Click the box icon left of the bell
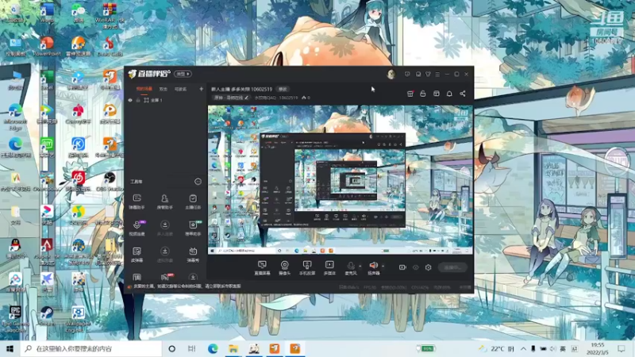The width and height of the screenshot is (635, 357). [x=436, y=94]
